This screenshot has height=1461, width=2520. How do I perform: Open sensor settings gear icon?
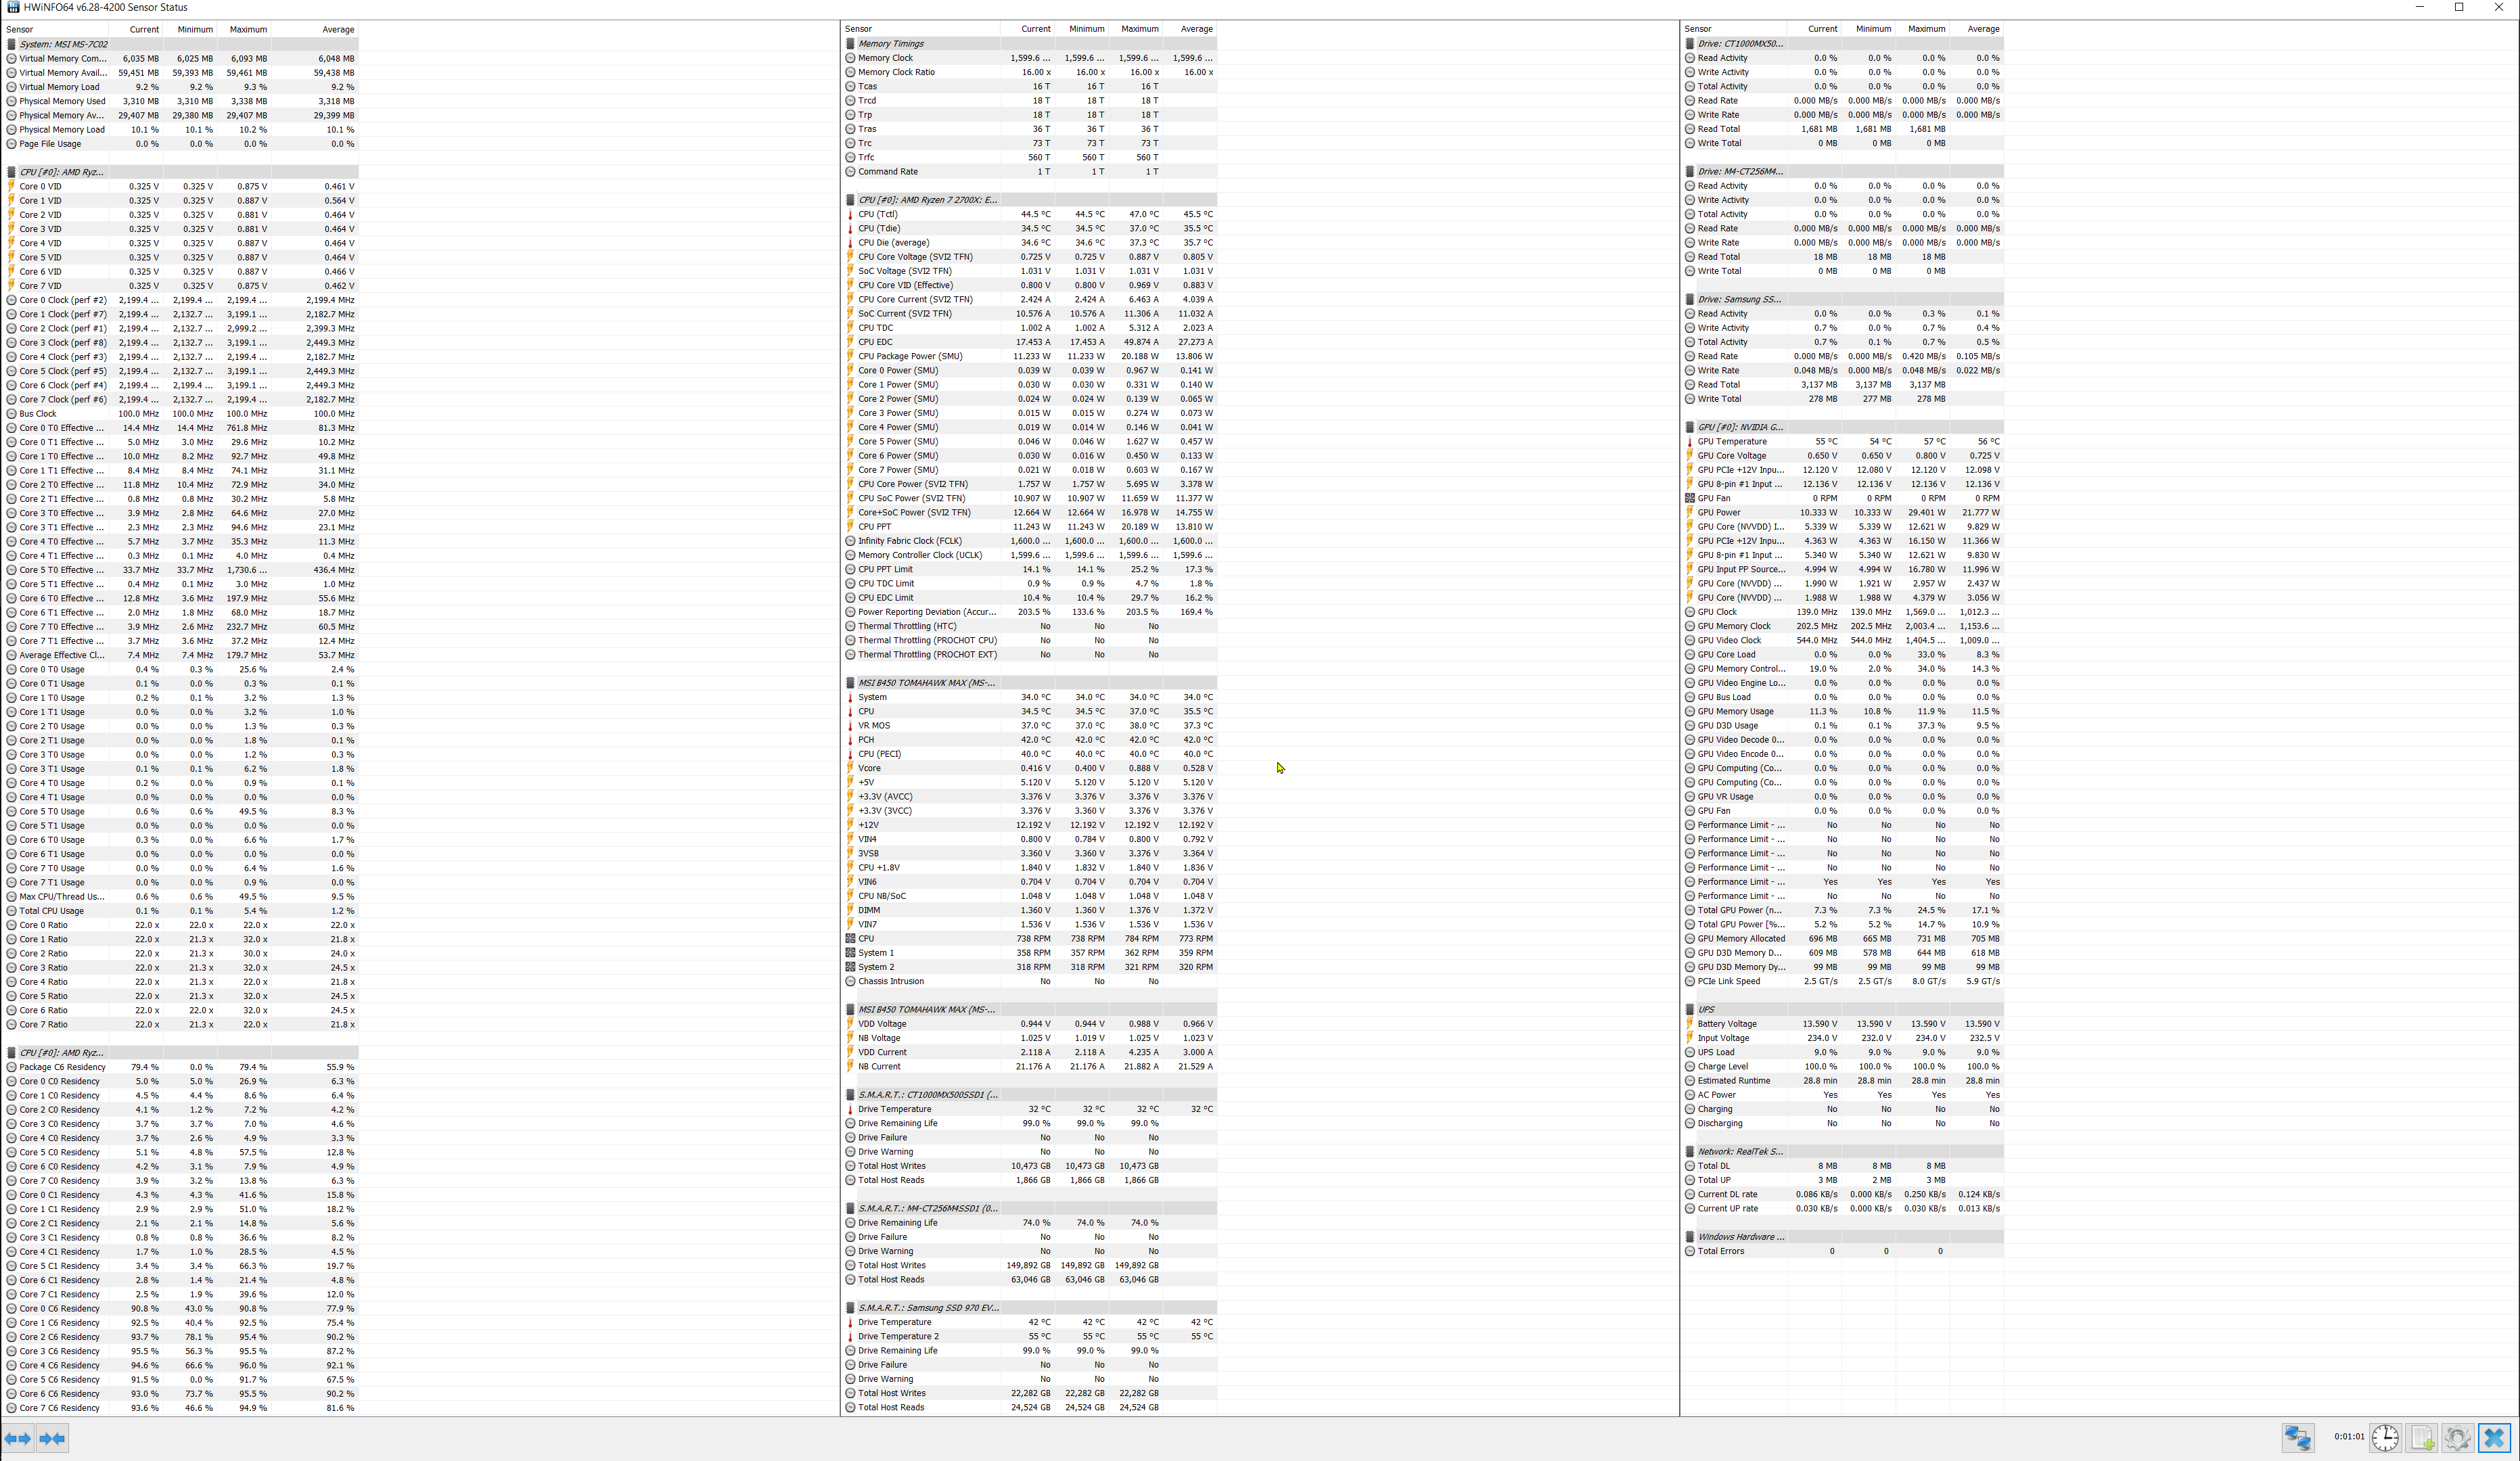[2457, 1438]
